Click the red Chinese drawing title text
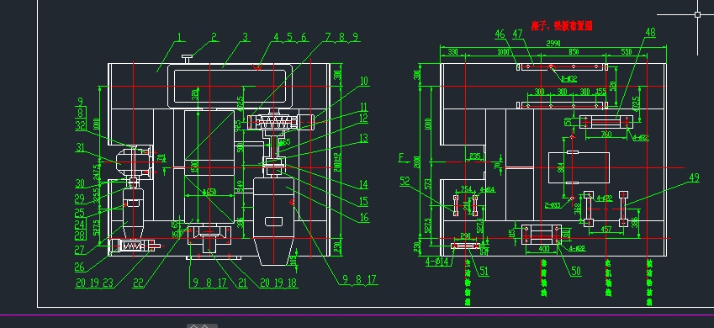 [562, 25]
